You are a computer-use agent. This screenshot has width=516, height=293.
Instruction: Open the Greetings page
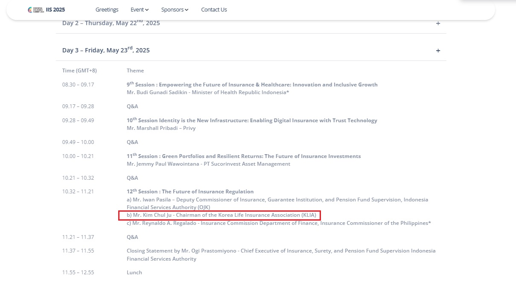[107, 10]
